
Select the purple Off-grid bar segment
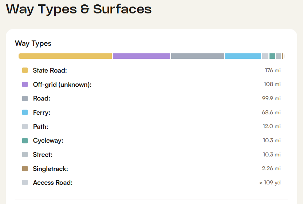point(141,56)
